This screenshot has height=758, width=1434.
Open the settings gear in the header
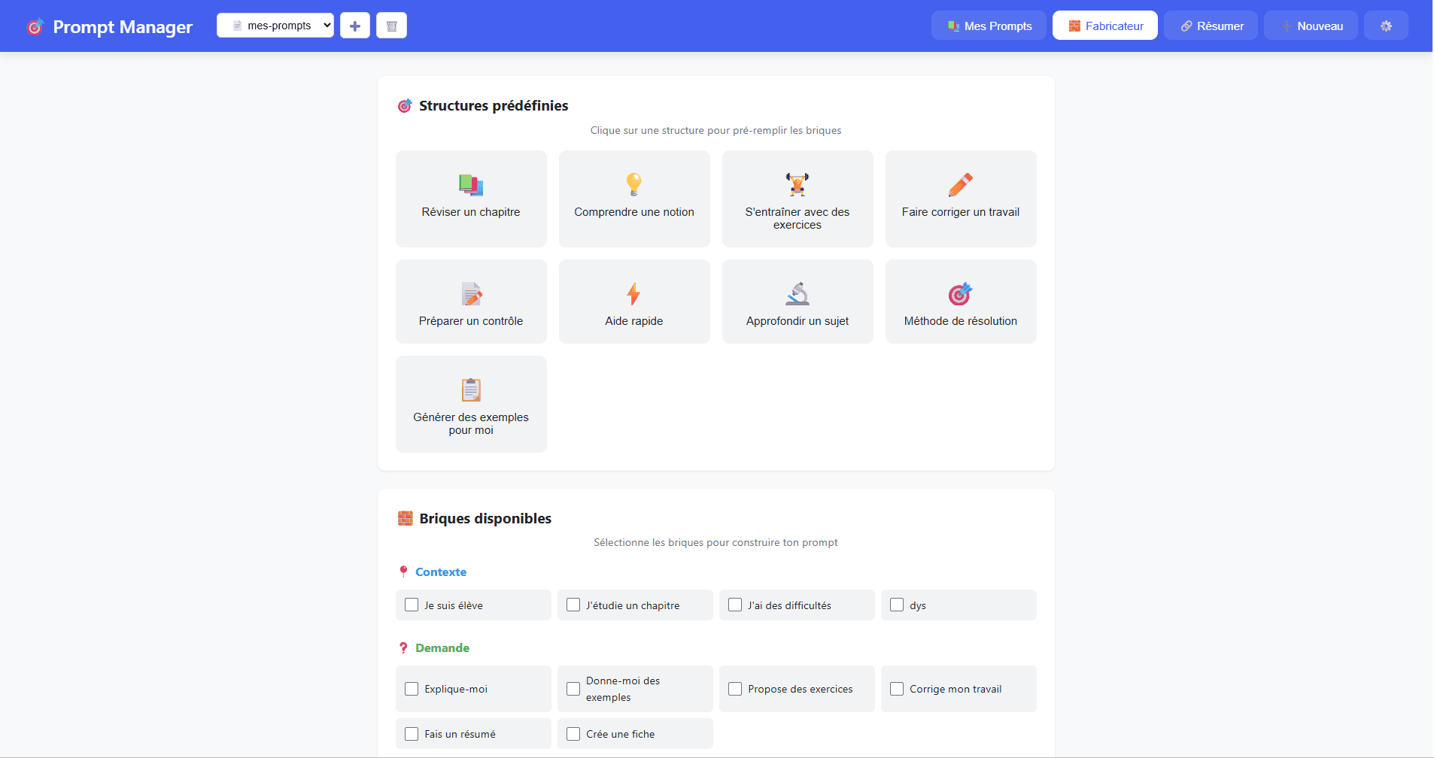[x=1385, y=25]
